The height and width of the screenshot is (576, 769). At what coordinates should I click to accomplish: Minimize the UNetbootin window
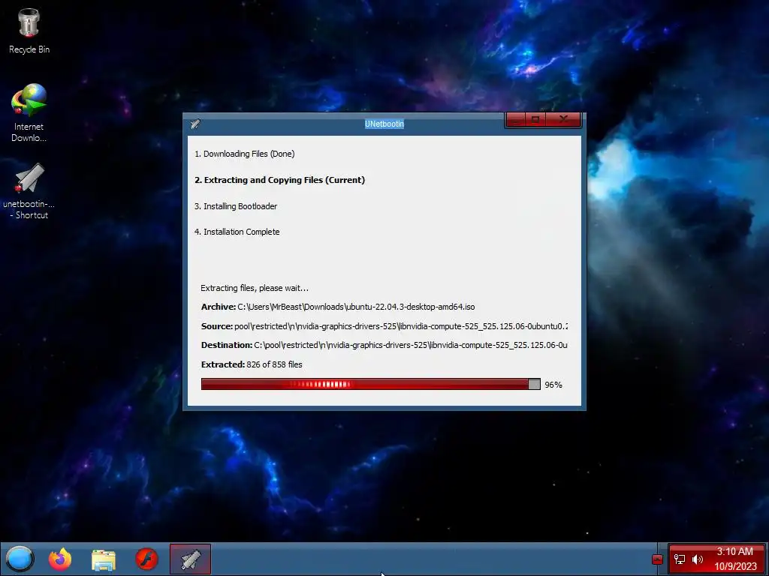515,119
